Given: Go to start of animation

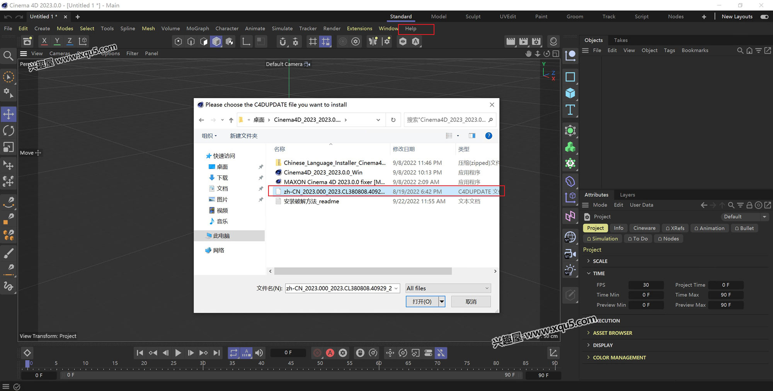Looking at the screenshot, I should (140, 353).
